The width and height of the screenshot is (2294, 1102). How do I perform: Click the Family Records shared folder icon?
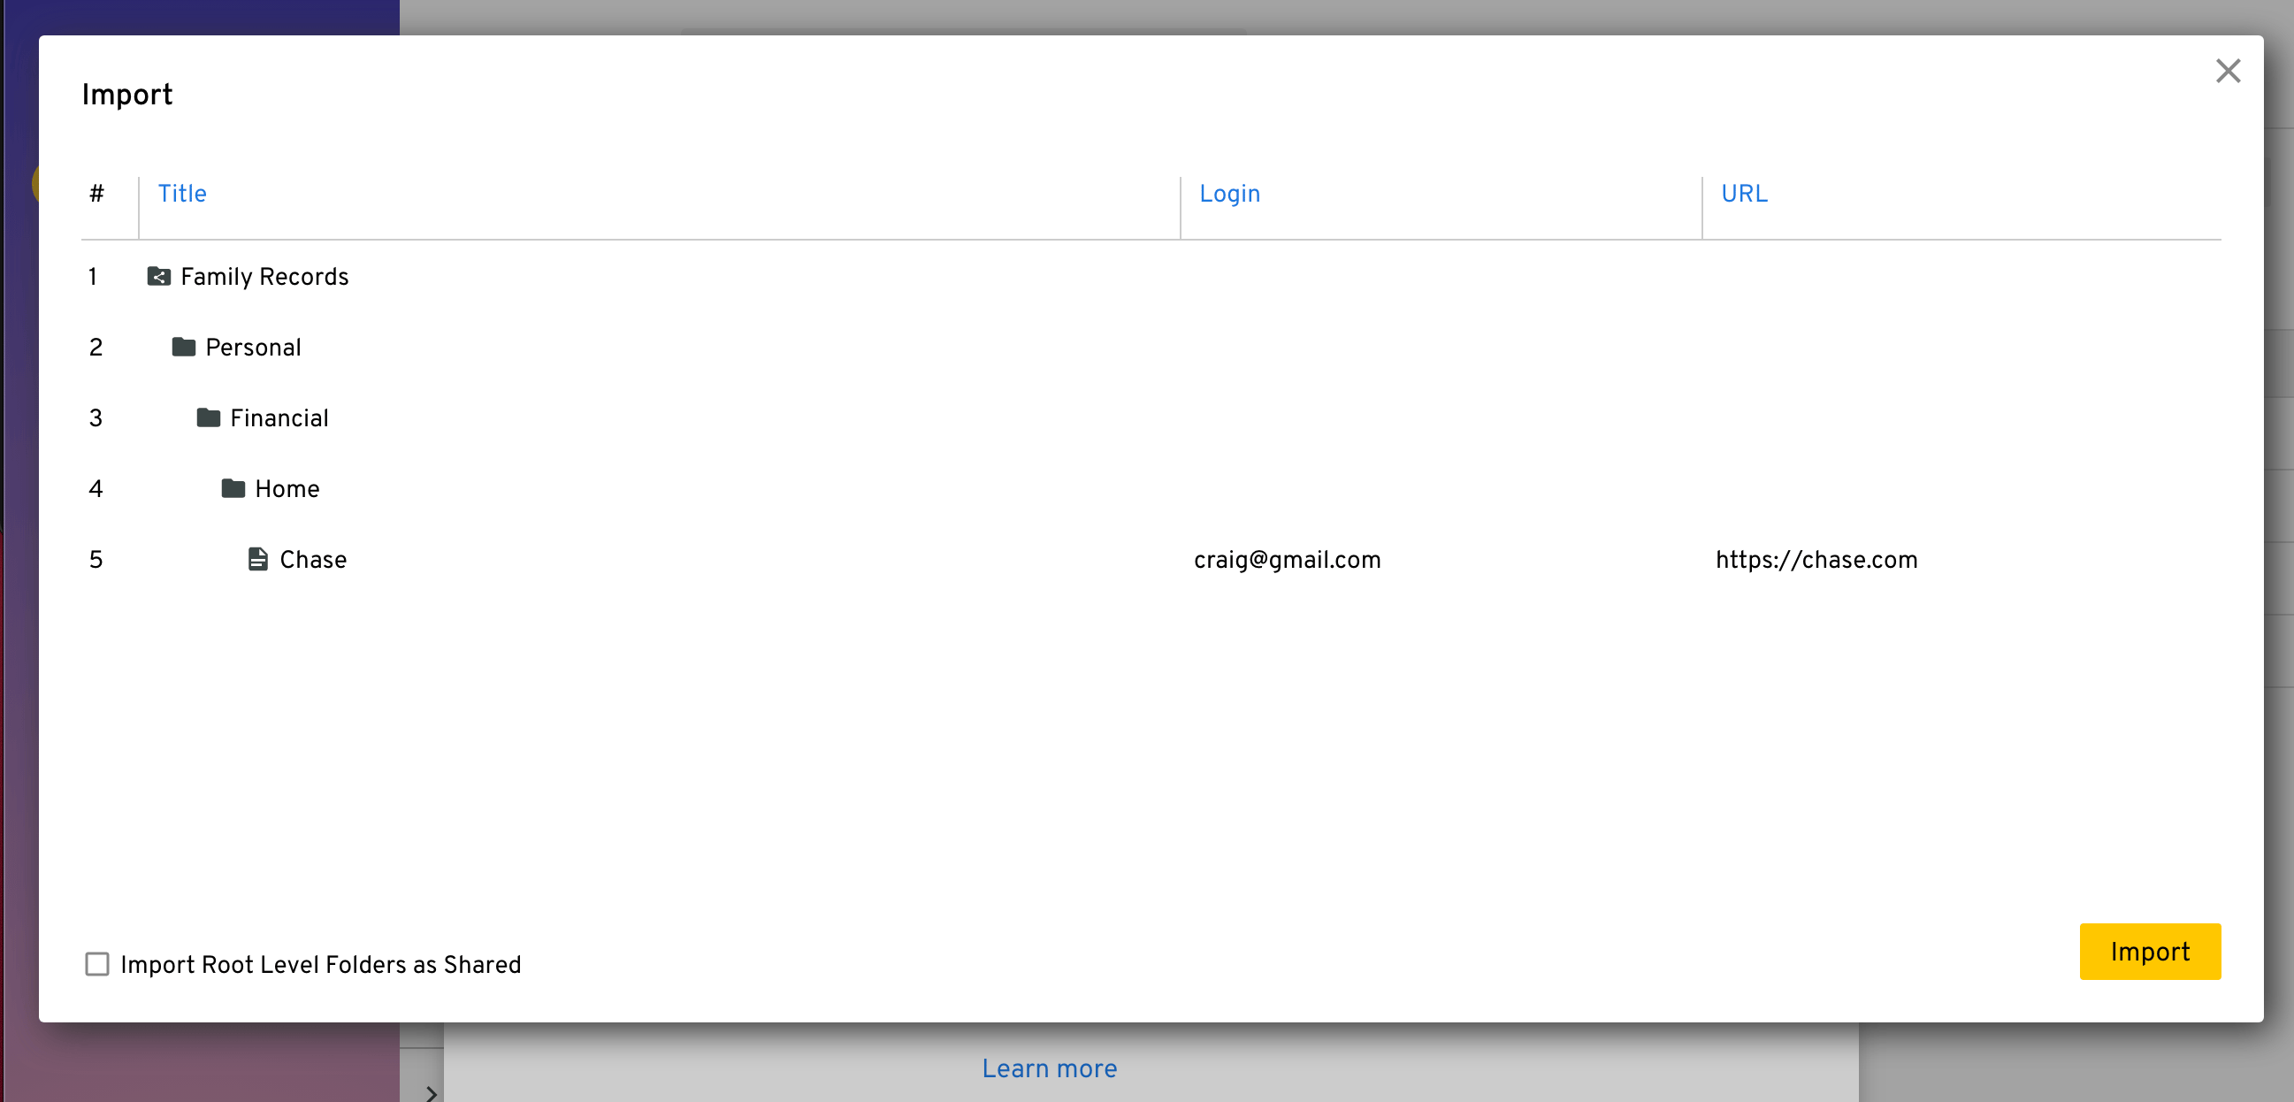pos(158,277)
